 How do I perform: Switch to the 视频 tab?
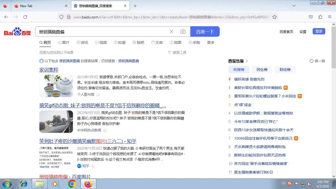[101, 43]
